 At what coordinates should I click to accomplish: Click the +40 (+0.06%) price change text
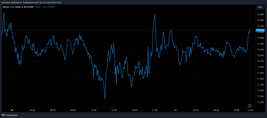[x=49, y=7]
